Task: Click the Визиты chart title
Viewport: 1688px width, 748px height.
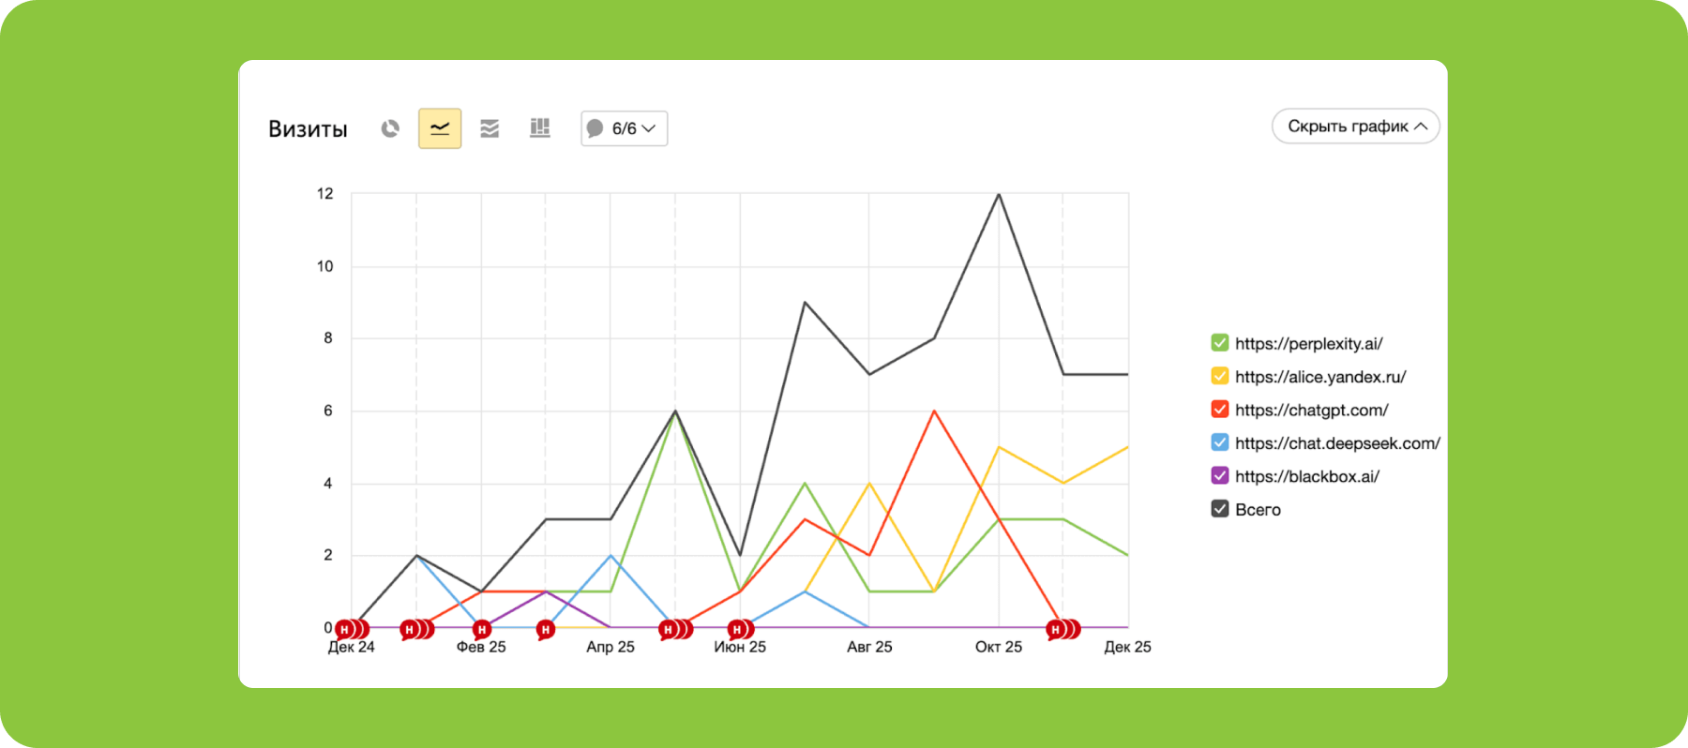Action: tap(308, 129)
